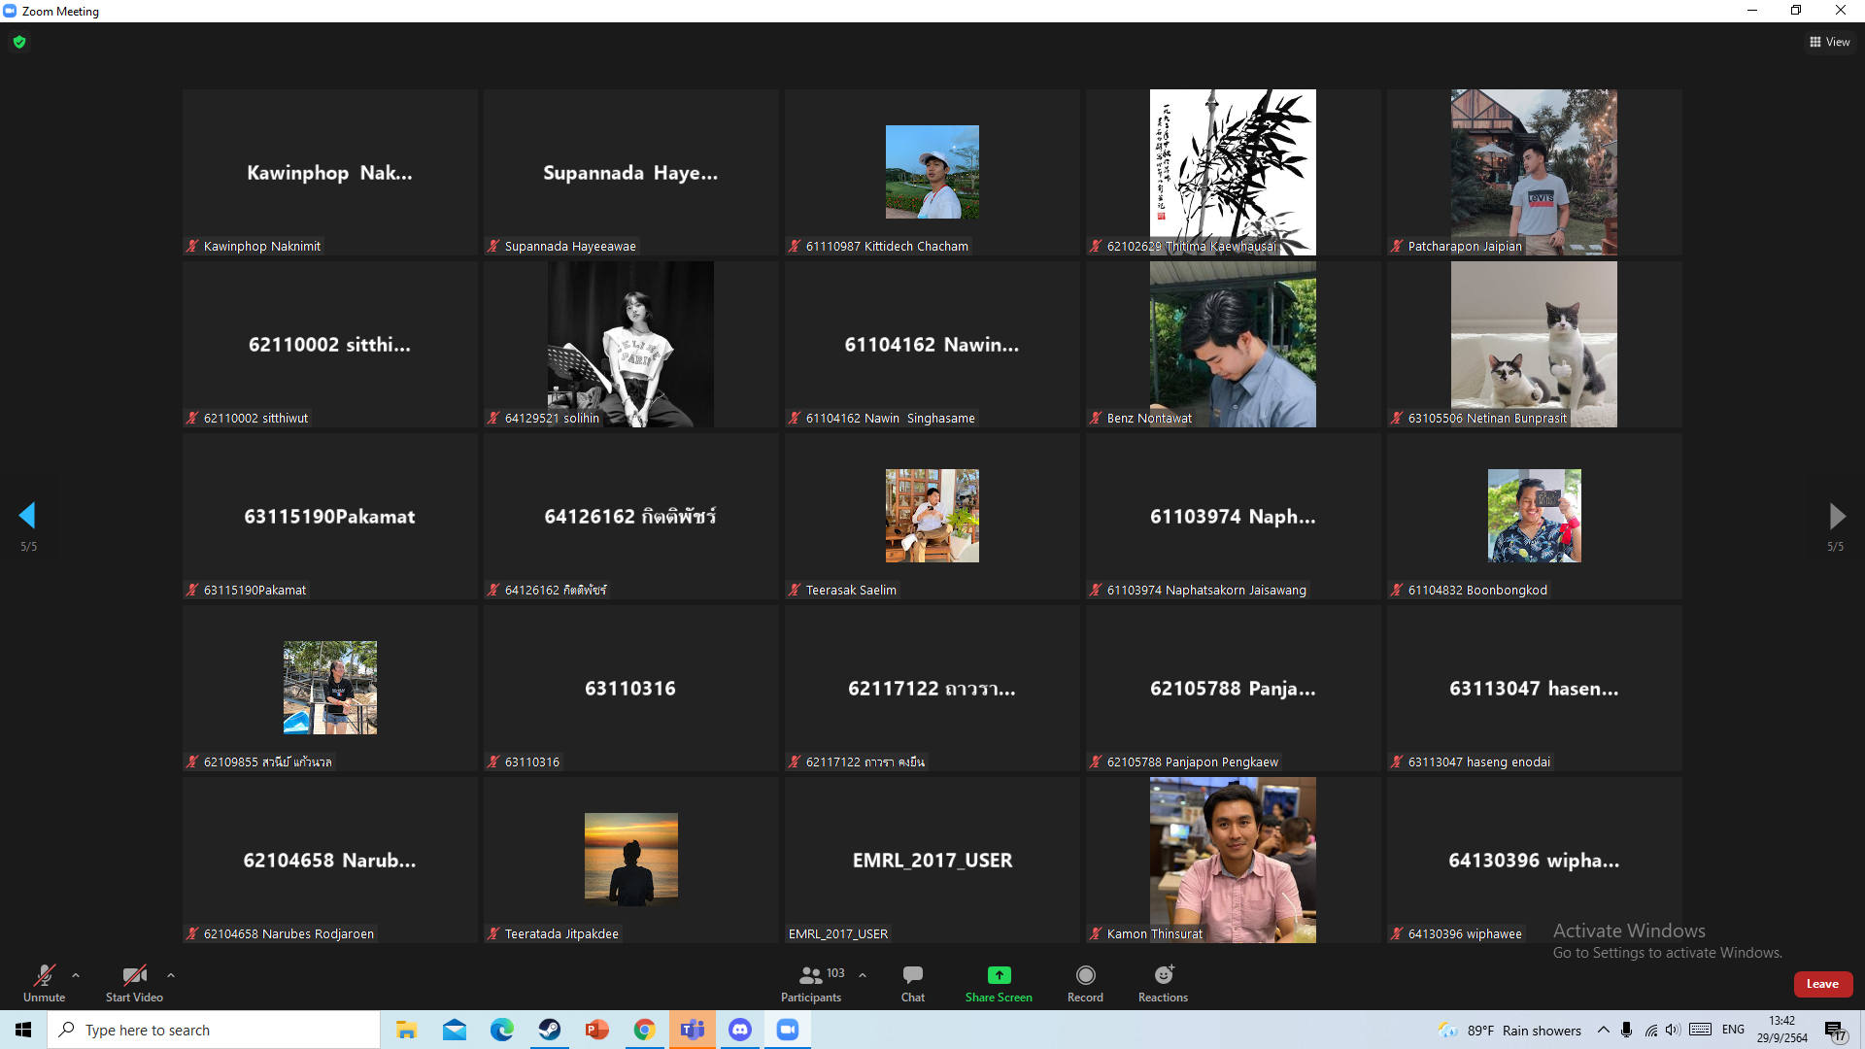
Task: Select Kamon Thinsurat's video tile
Action: [1233, 860]
